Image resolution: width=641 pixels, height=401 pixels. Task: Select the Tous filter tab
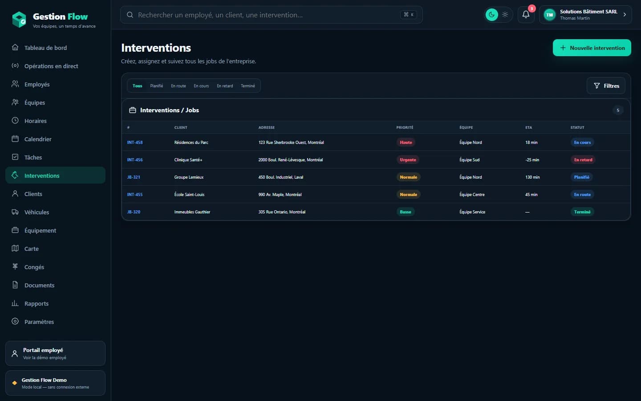[138, 86]
